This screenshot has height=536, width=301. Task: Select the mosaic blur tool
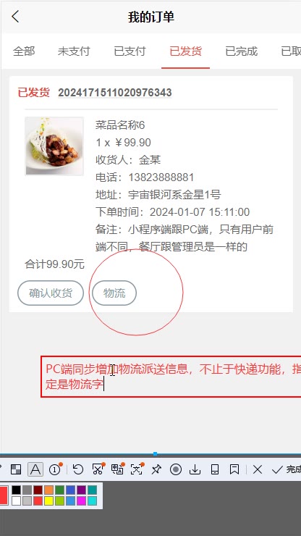[16, 469]
